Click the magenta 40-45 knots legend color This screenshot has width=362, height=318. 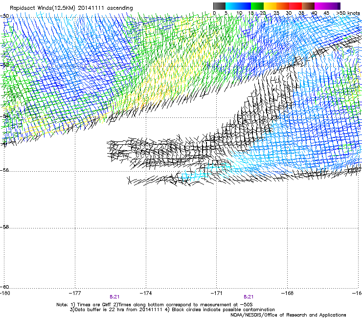(321, 6)
